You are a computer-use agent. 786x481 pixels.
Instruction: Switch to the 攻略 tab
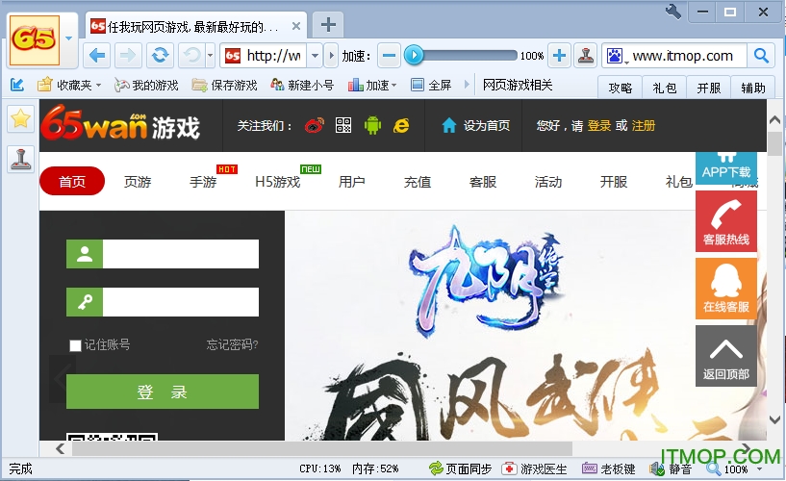click(621, 88)
